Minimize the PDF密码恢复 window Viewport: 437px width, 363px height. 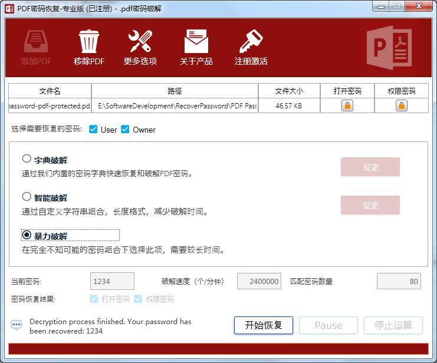pos(381,6)
